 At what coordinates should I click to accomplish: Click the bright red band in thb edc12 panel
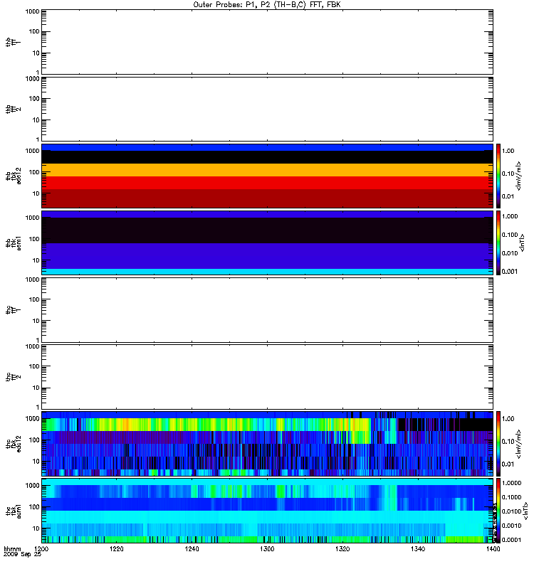267,183
